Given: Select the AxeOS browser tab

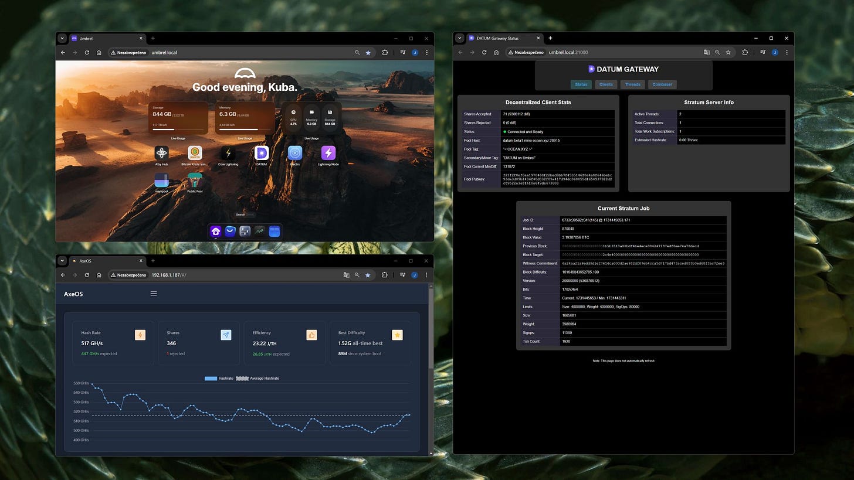Looking at the screenshot, I should coord(107,260).
